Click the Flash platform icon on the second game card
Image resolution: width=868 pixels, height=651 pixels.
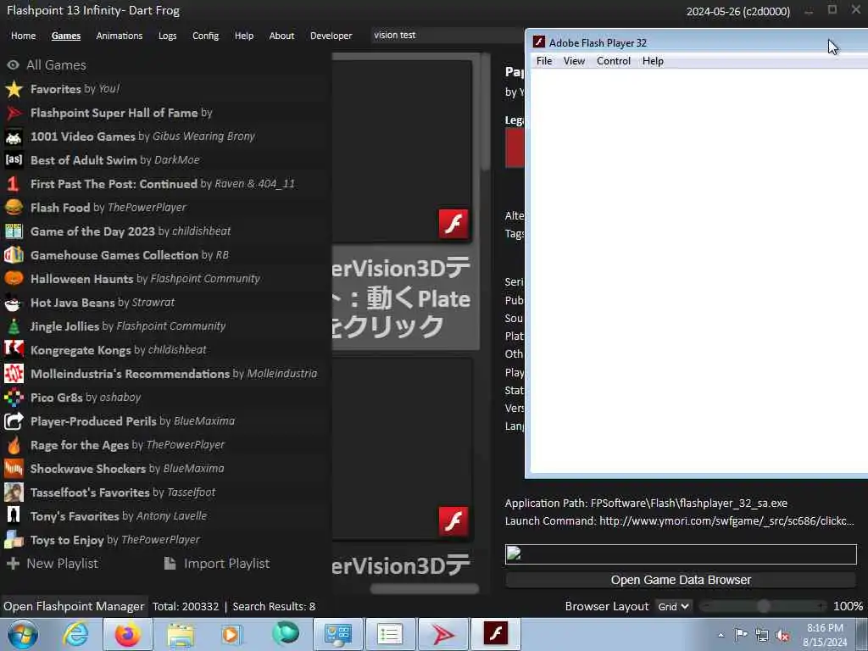453,521
